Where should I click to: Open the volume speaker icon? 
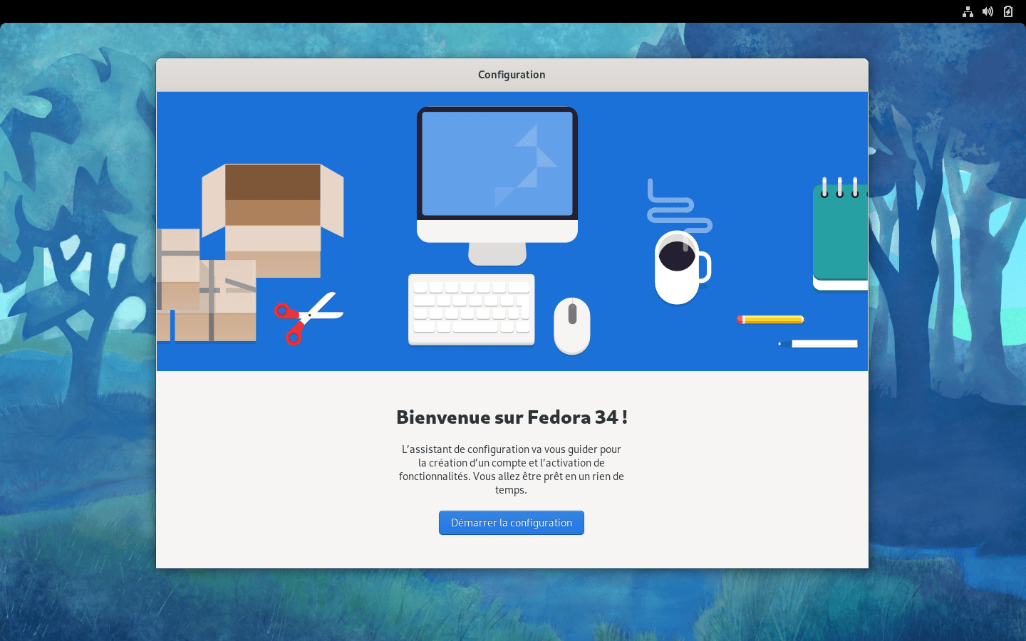click(x=988, y=11)
